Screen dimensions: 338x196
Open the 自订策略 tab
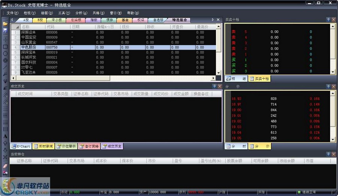[x=89, y=146]
